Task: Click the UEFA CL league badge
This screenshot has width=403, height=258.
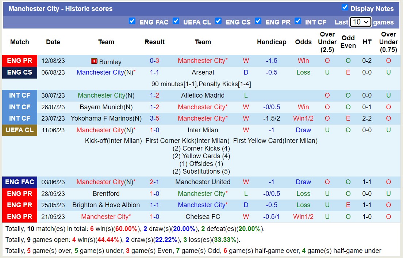Action: click(20, 130)
